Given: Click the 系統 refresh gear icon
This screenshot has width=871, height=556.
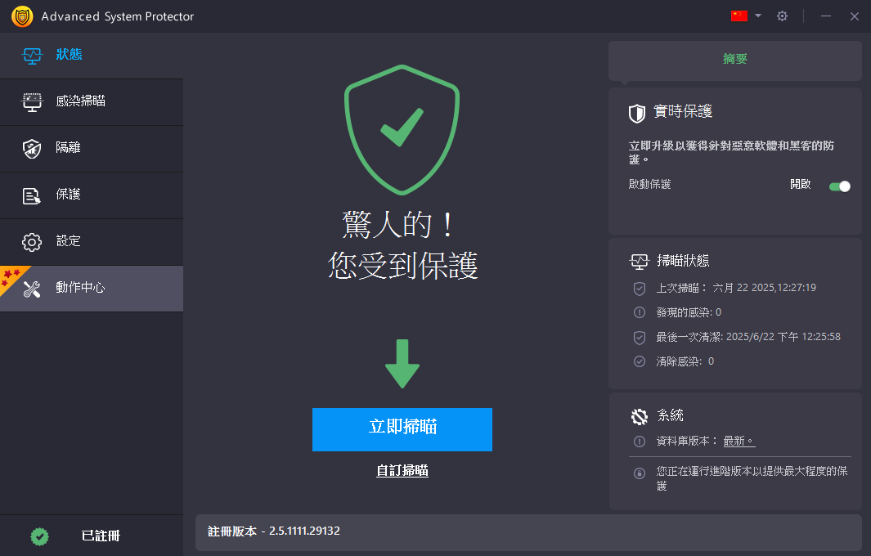Looking at the screenshot, I should click(640, 416).
